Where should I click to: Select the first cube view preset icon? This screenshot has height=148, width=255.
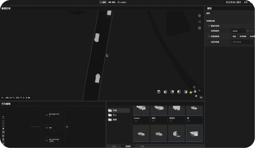coord(159,92)
